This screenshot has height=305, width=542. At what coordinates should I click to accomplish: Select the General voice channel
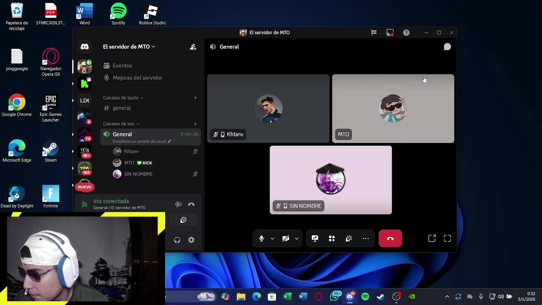tap(150, 136)
